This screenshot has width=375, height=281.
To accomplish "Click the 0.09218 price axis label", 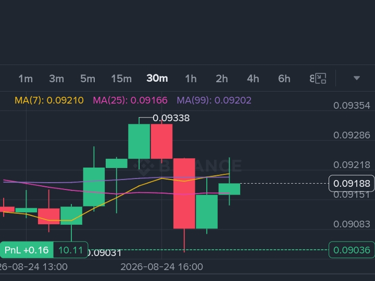I will coord(352,165).
